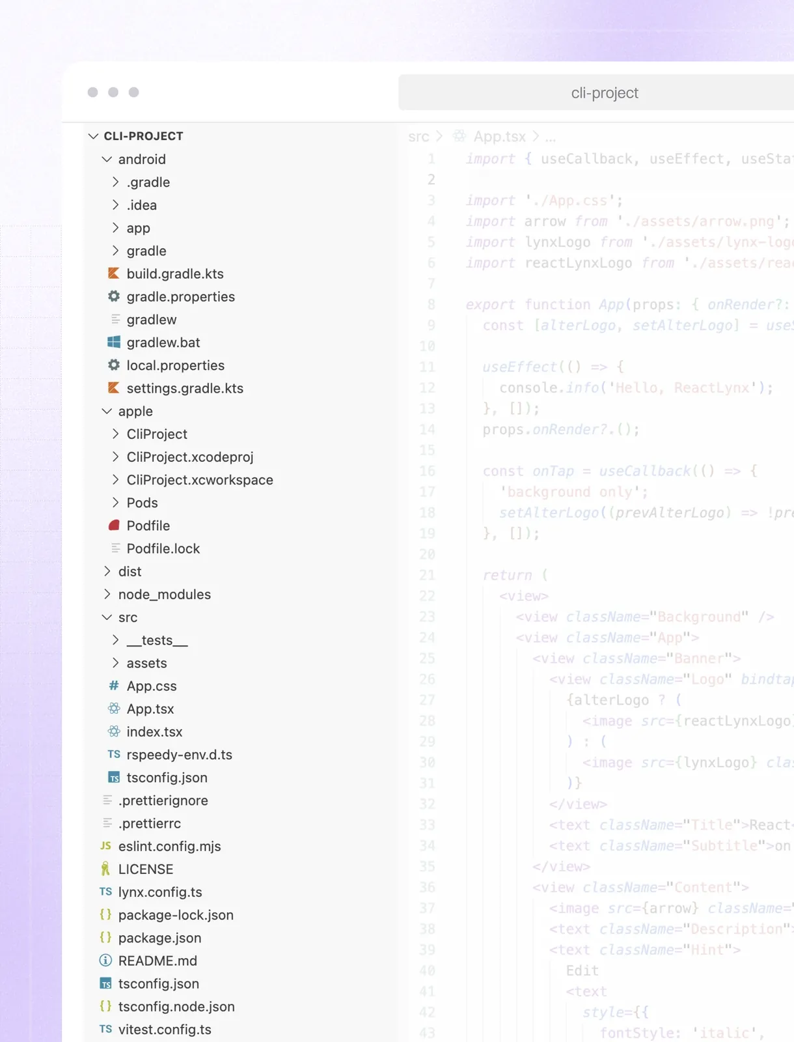Expand the CliProject.xcodeproj chevron
The width and height of the screenshot is (794, 1042).
115,457
